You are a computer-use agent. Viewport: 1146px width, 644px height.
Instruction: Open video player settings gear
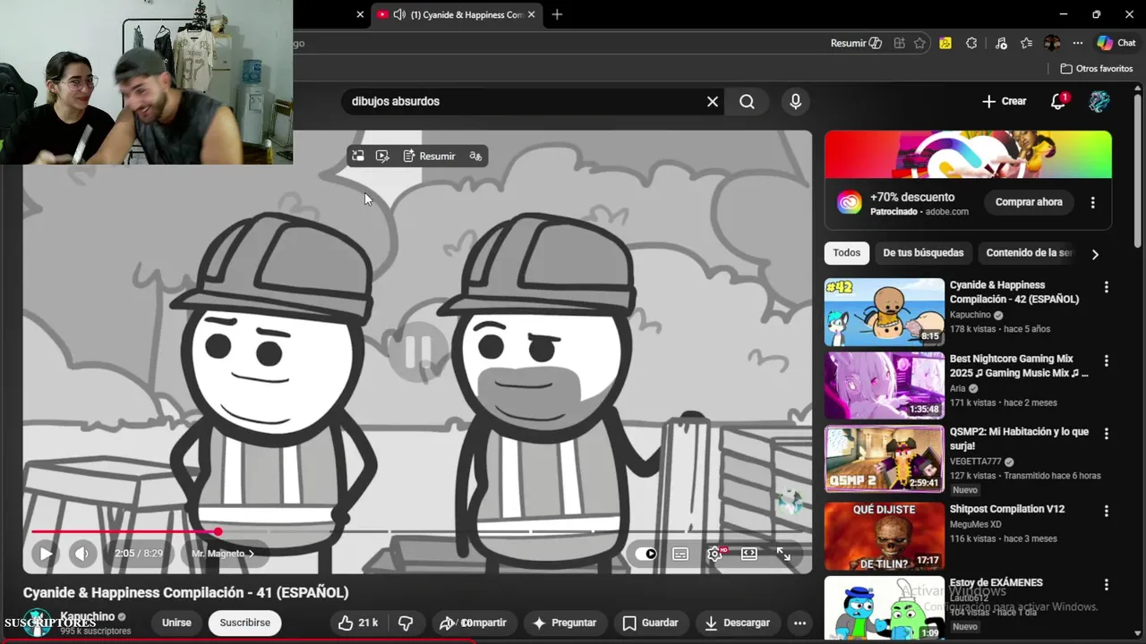[714, 554]
